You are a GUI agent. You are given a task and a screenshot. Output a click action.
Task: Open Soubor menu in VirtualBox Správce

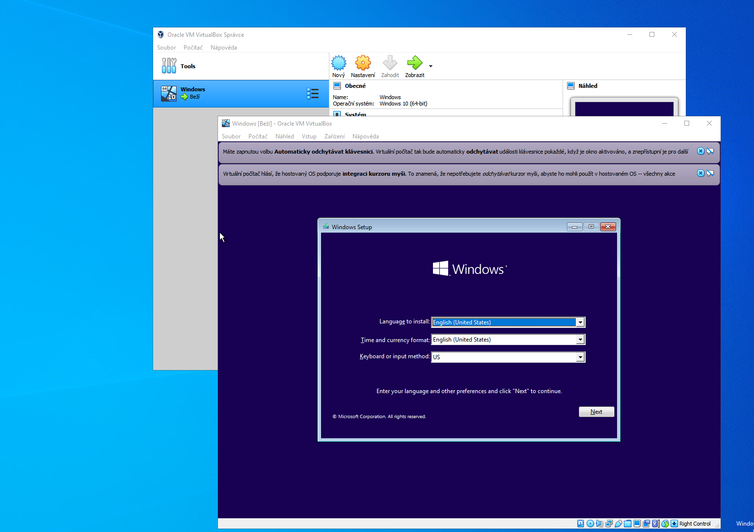tap(166, 48)
